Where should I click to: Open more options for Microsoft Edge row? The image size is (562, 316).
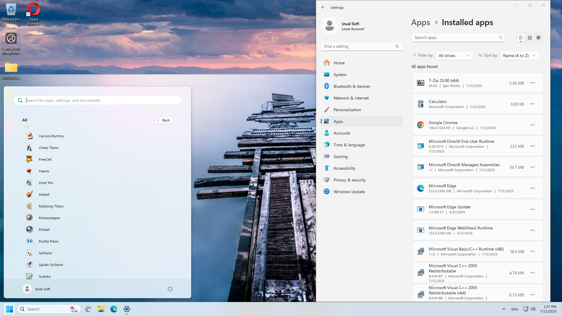pos(532,188)
